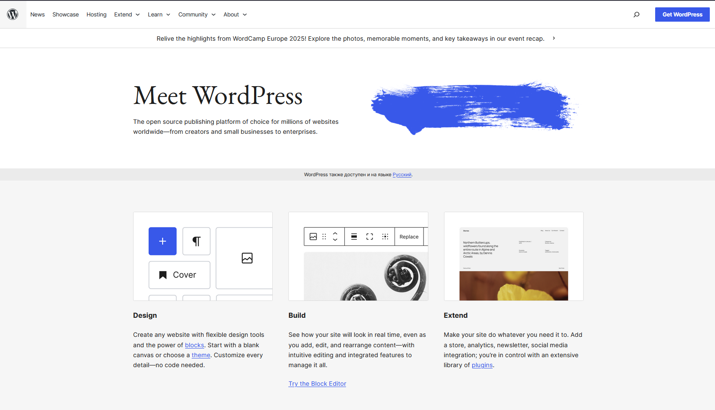This screenshot has width=715, height=410.
Task: Click the Design card illustration
Action: coord(203,256)
